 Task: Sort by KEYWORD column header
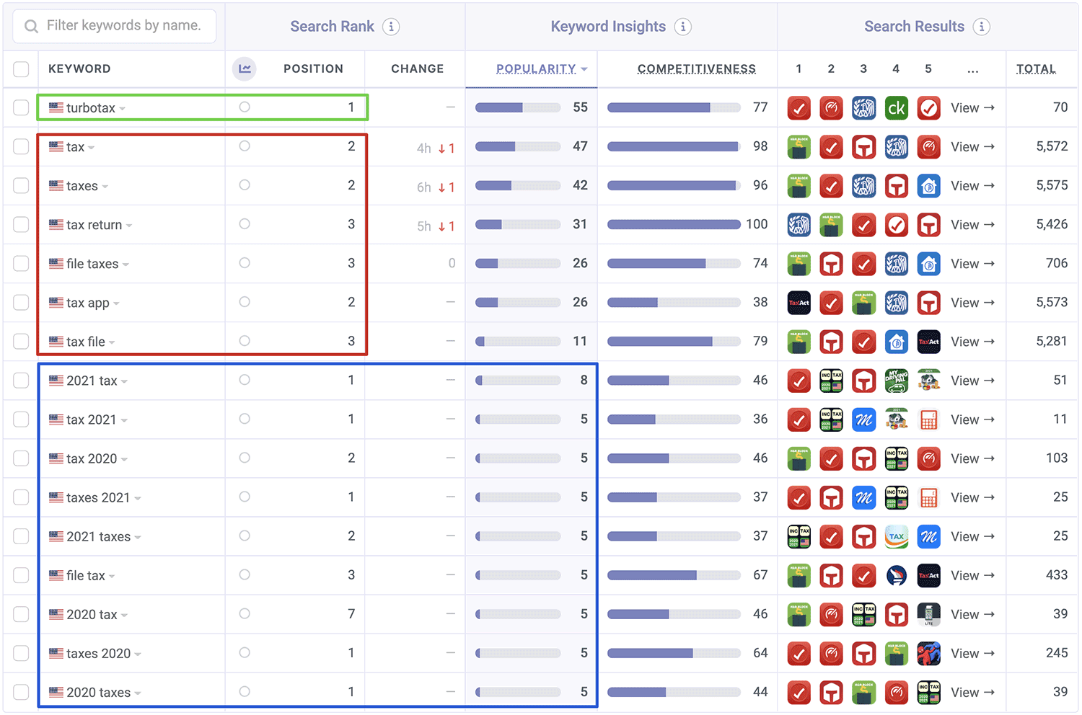point(79,69)
